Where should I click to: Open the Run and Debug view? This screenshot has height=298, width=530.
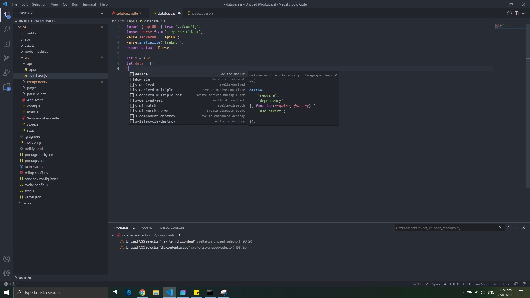point(6,72)
